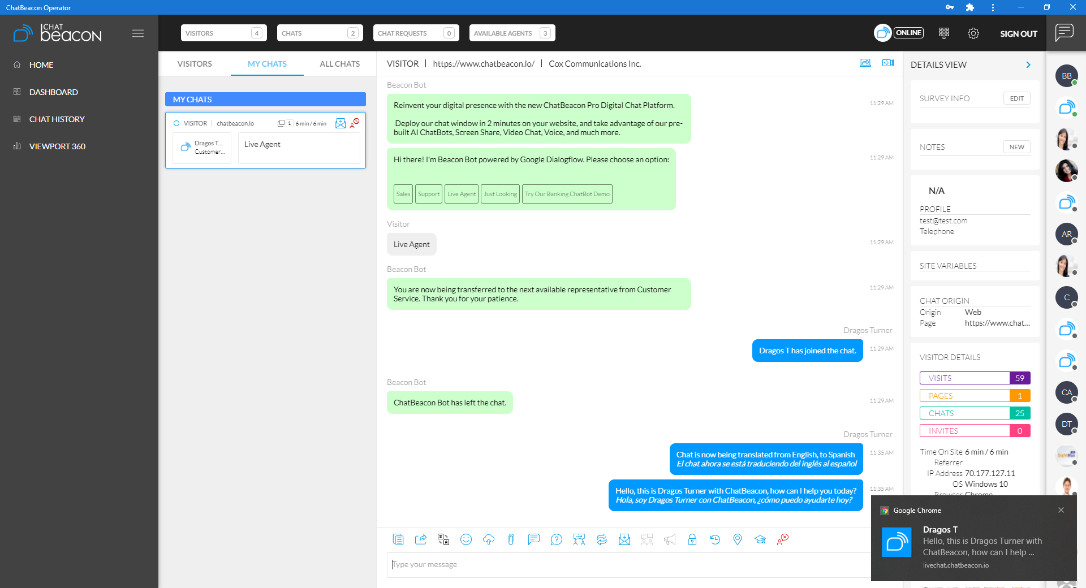Expand the DETAILS VIEW chevron arrow
The height and width of the screenshot is (588, 1086).
click(x=1028, y=65)
